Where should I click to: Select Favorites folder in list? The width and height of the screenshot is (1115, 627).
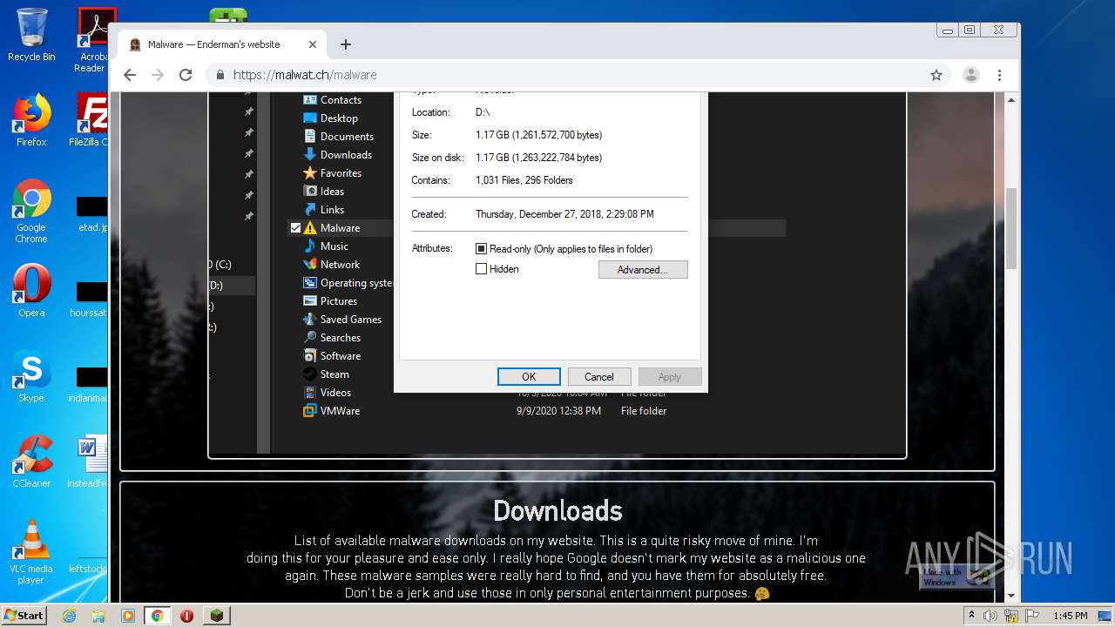(332, 173)
